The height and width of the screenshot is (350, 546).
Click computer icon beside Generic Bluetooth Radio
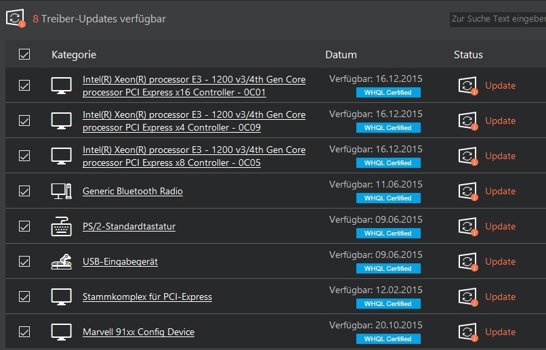pyautogui.click(x=61, y=191)
